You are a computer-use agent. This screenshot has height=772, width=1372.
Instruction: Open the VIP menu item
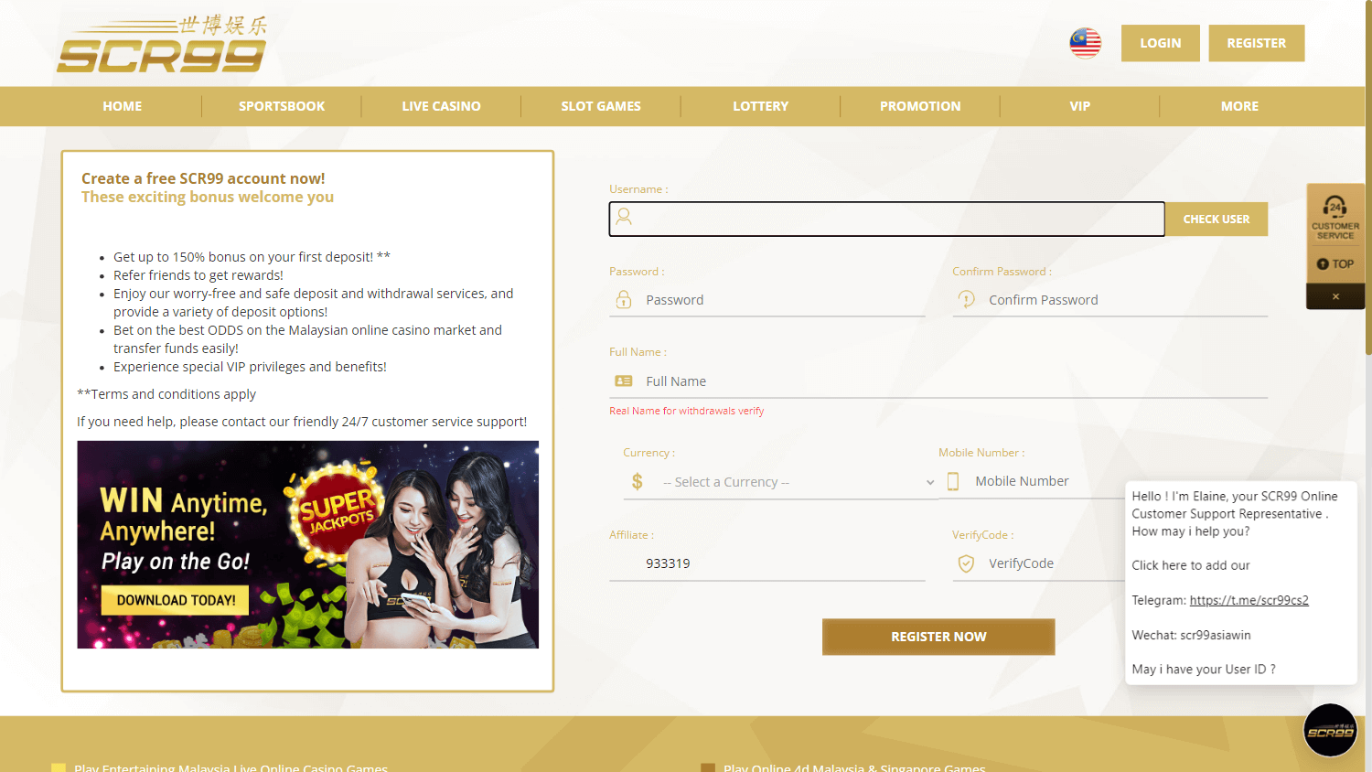click(1080, 106)
